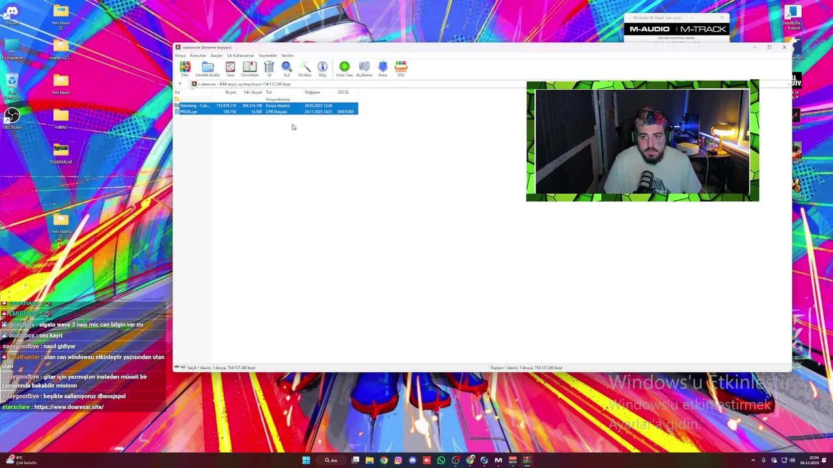The image size is (833, 468).
Task: Sort by the Tür column header
Action: pyautogui.click(x=283, y=92)
